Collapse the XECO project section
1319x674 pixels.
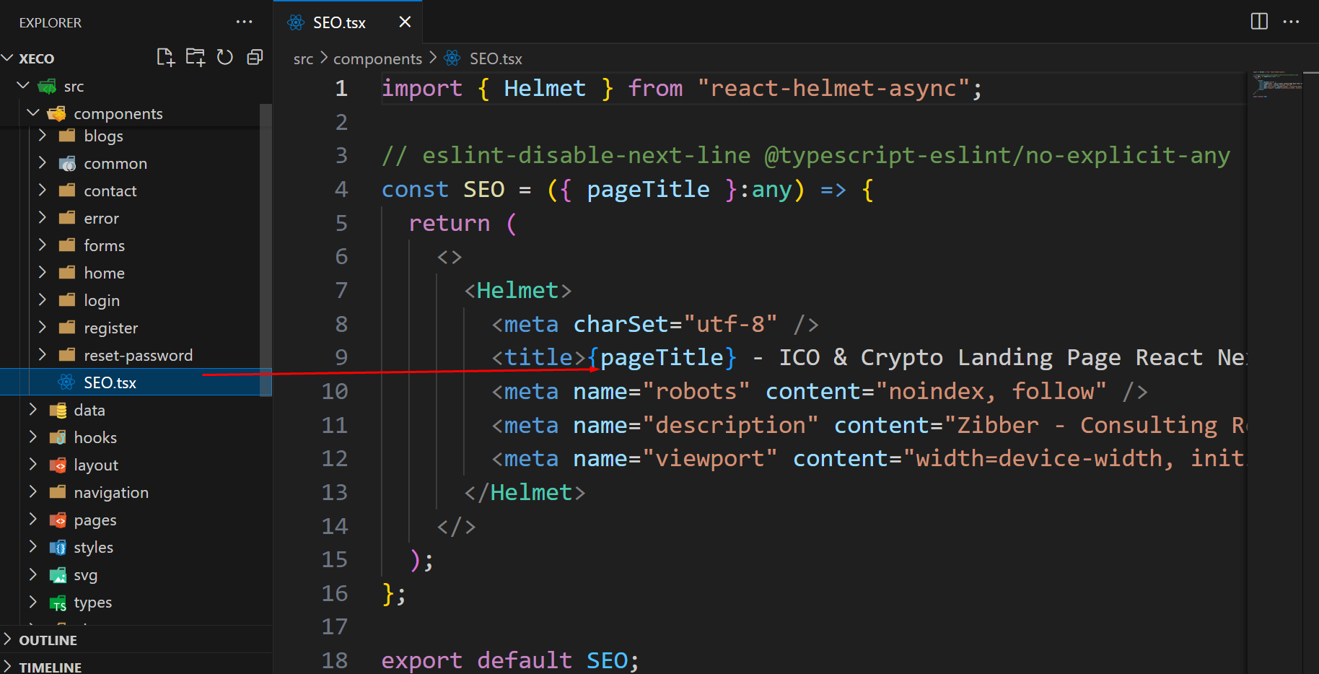8,58
